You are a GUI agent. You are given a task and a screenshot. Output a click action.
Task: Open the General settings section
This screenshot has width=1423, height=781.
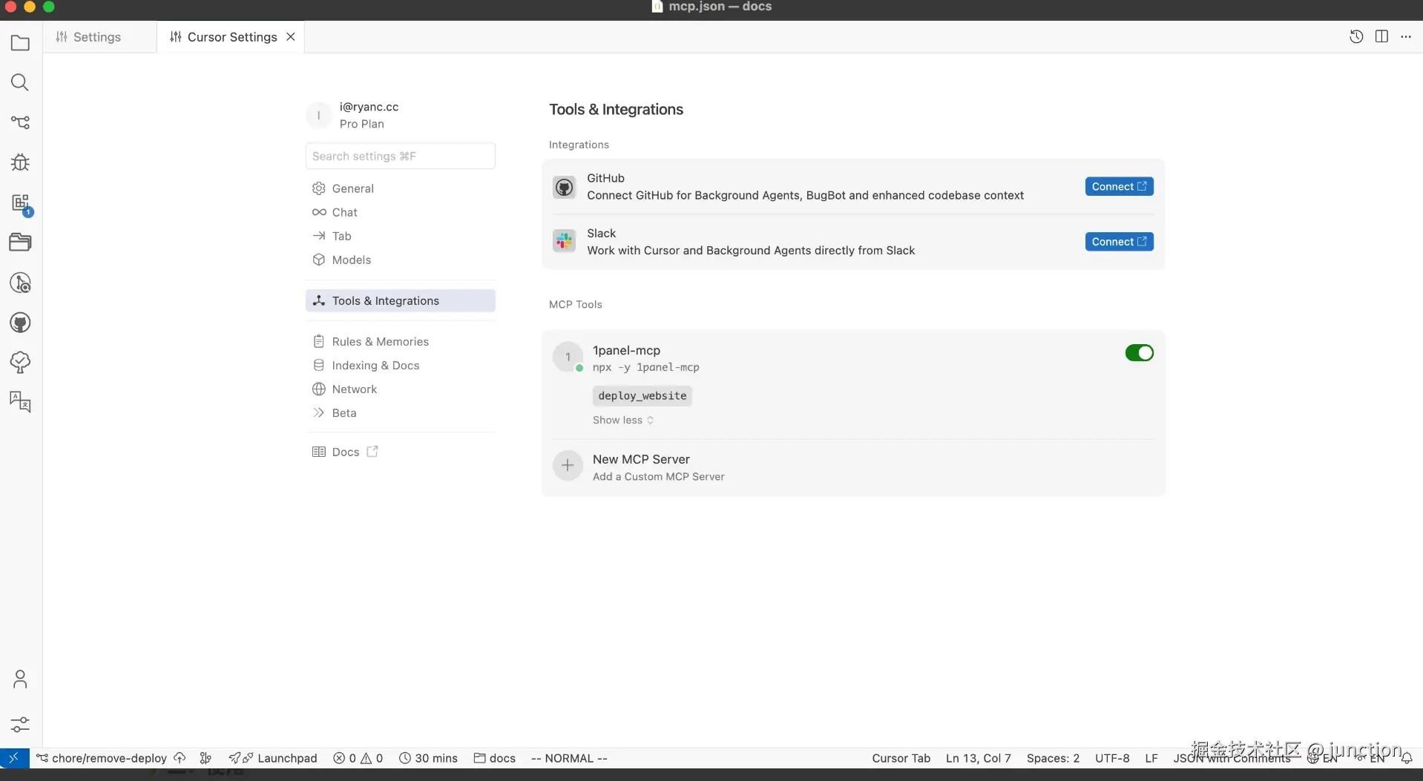(401, 188)
